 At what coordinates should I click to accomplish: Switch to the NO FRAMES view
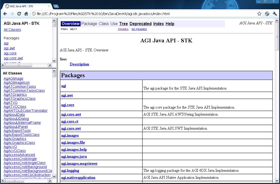[139, 29]
